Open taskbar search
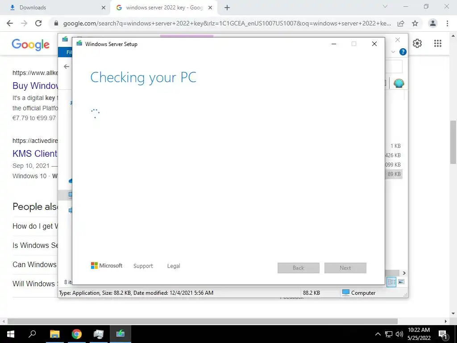The height and width of the screenshot is (343, 457). click(32, 334)
